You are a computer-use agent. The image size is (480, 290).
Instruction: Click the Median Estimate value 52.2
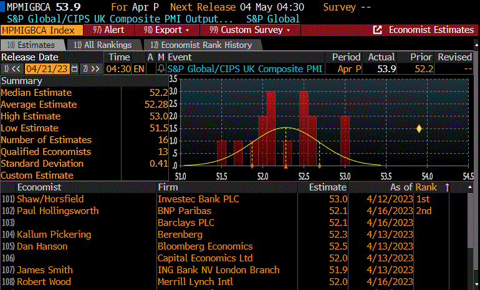[x=158, y=93]
